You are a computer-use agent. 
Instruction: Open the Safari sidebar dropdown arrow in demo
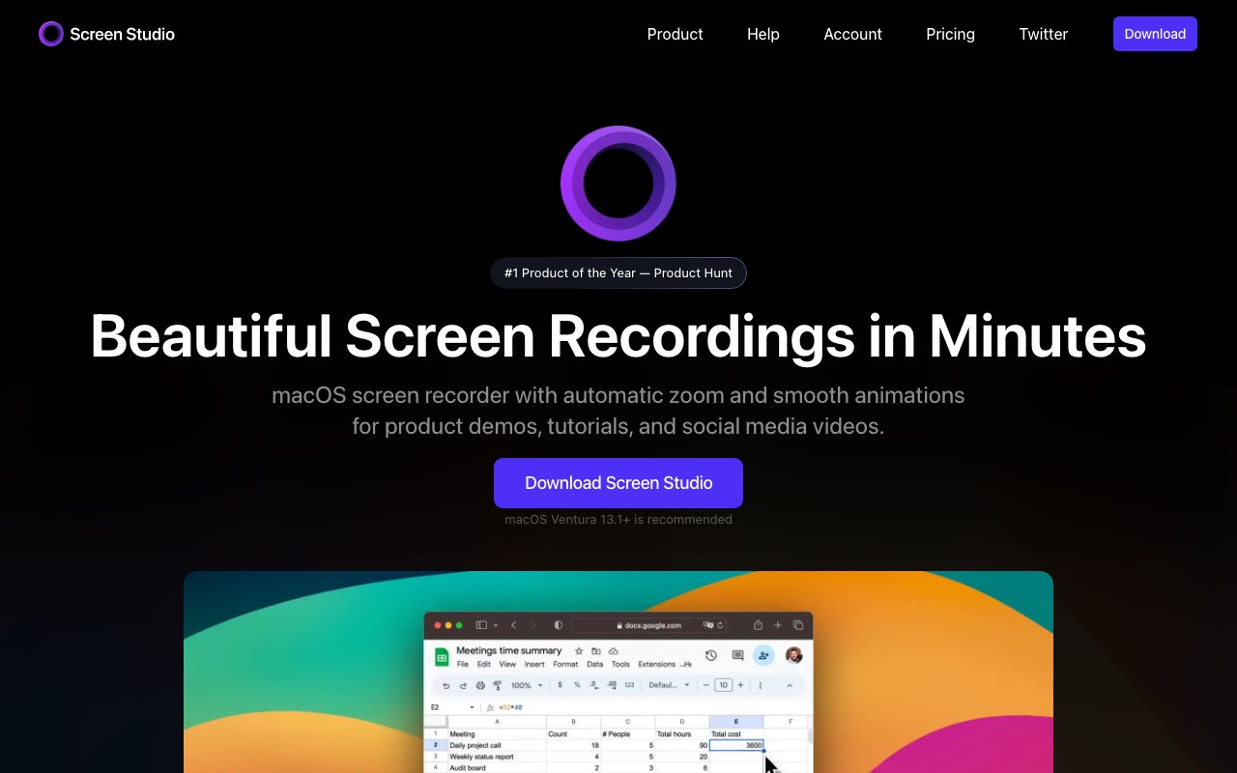tap(496, 625)
